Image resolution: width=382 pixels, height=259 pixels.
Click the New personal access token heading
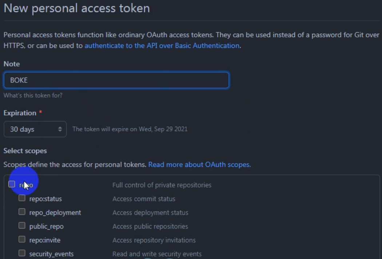pos(77,8)
